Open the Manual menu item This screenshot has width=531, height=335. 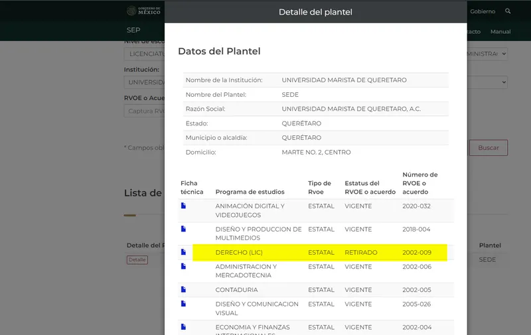coord(500,31)
